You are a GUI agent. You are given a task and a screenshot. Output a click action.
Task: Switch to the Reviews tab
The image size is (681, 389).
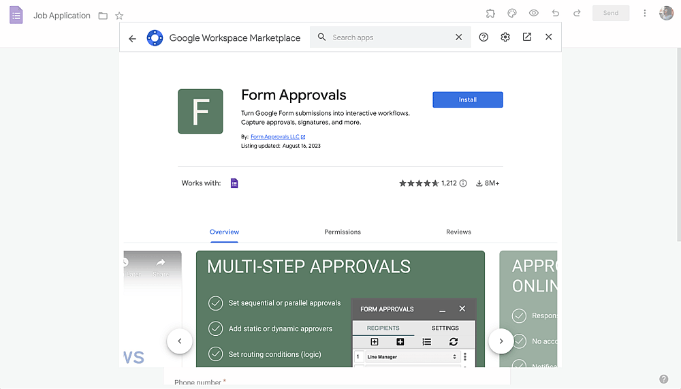point(458,232)
